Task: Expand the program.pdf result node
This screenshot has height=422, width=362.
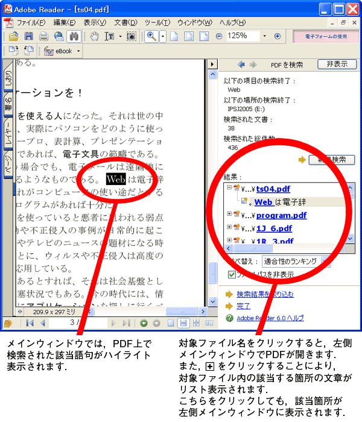Action: click(x=229, y=213)
